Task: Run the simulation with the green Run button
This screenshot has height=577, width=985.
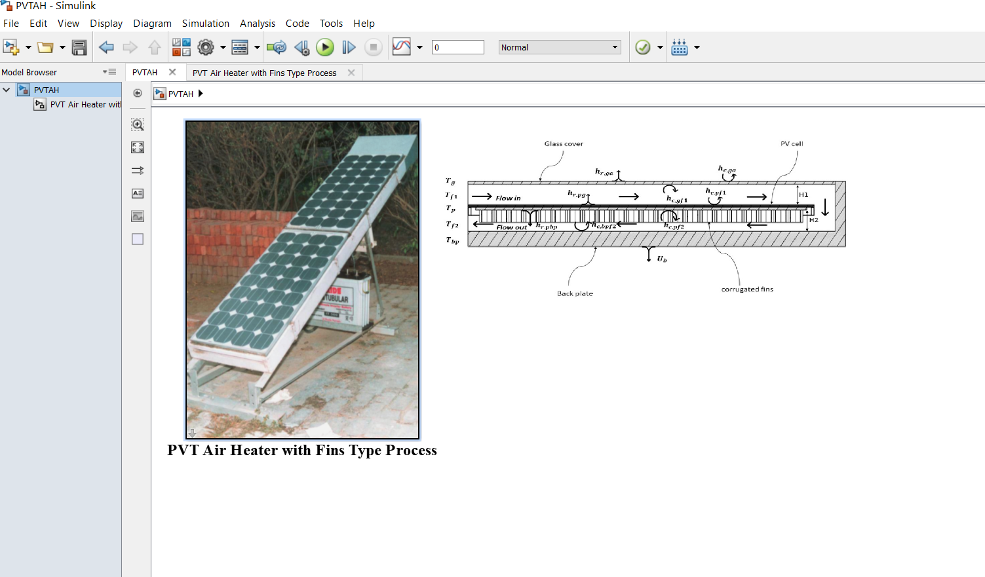Action: pyautogui.click(x=325, y=47)
